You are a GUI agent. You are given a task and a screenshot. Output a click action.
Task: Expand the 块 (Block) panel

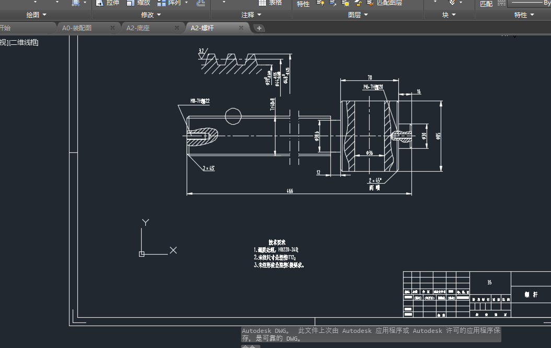tap(449, 15)
